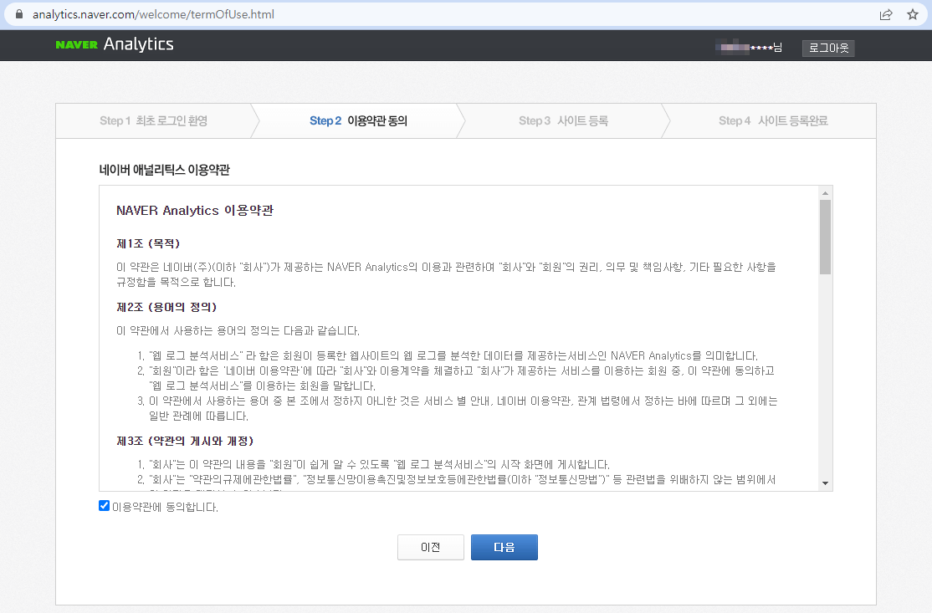Click the browser share page icon

point(886,14)
